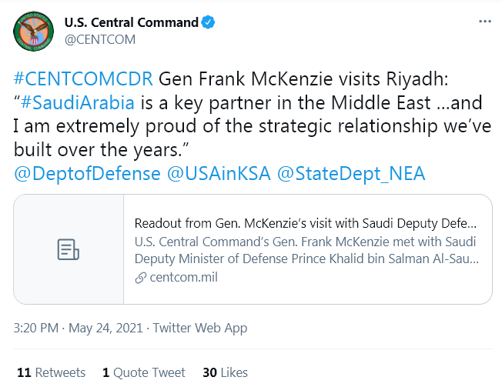Click the @CENTCOM handle
502x387 pixels.
(100, 40)
